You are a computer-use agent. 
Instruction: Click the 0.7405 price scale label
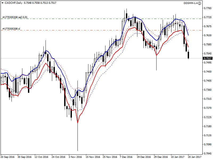208,81
